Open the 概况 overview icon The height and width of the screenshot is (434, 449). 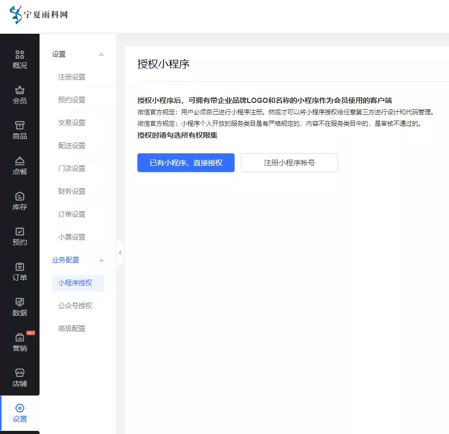tap(19, 55)
